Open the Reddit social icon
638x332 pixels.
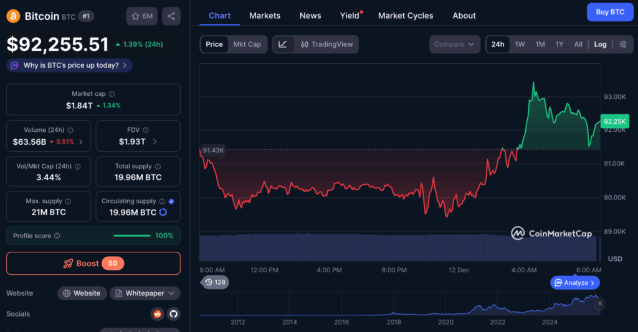point(158,314)
